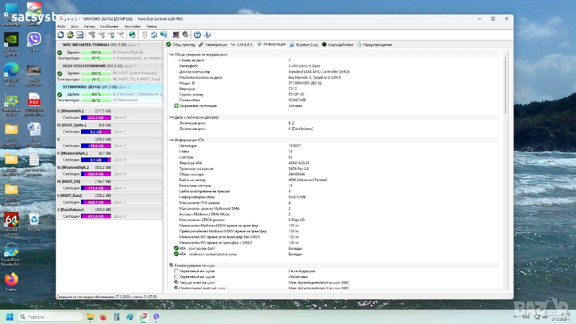Click the yellow warning alert toolbar icon
Screen dimensions: 576x324
click(70, 35)
